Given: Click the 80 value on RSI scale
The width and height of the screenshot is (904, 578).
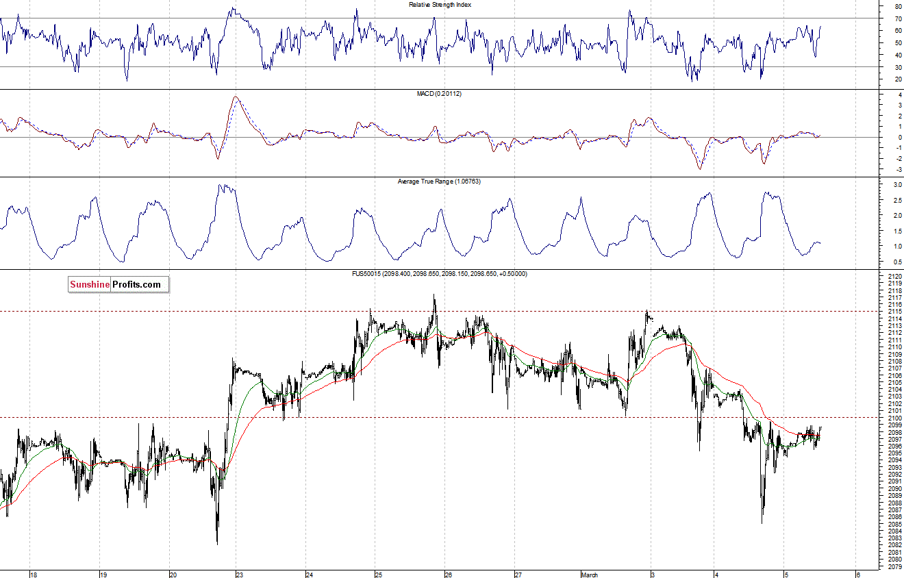Looking at the screenshot, I should click(897, 6).
